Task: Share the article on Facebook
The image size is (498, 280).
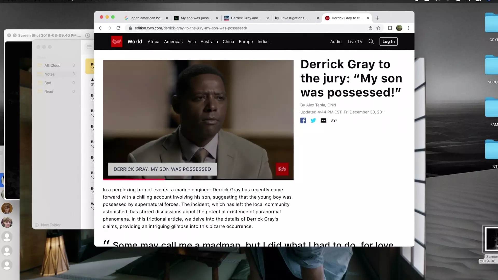Action: 303,121
